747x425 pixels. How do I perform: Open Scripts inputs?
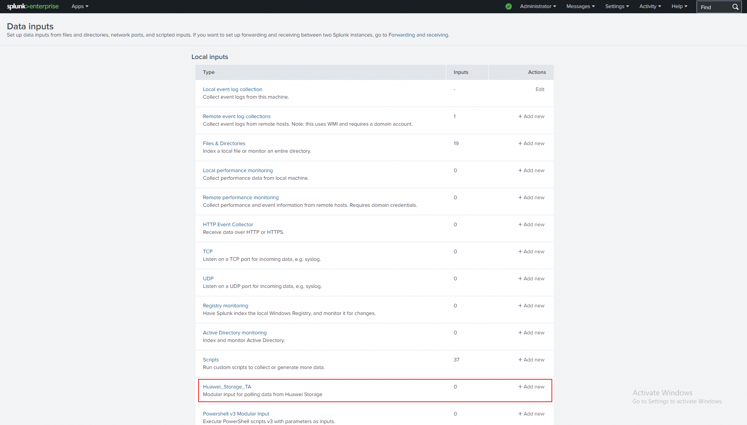click(211, 360)
